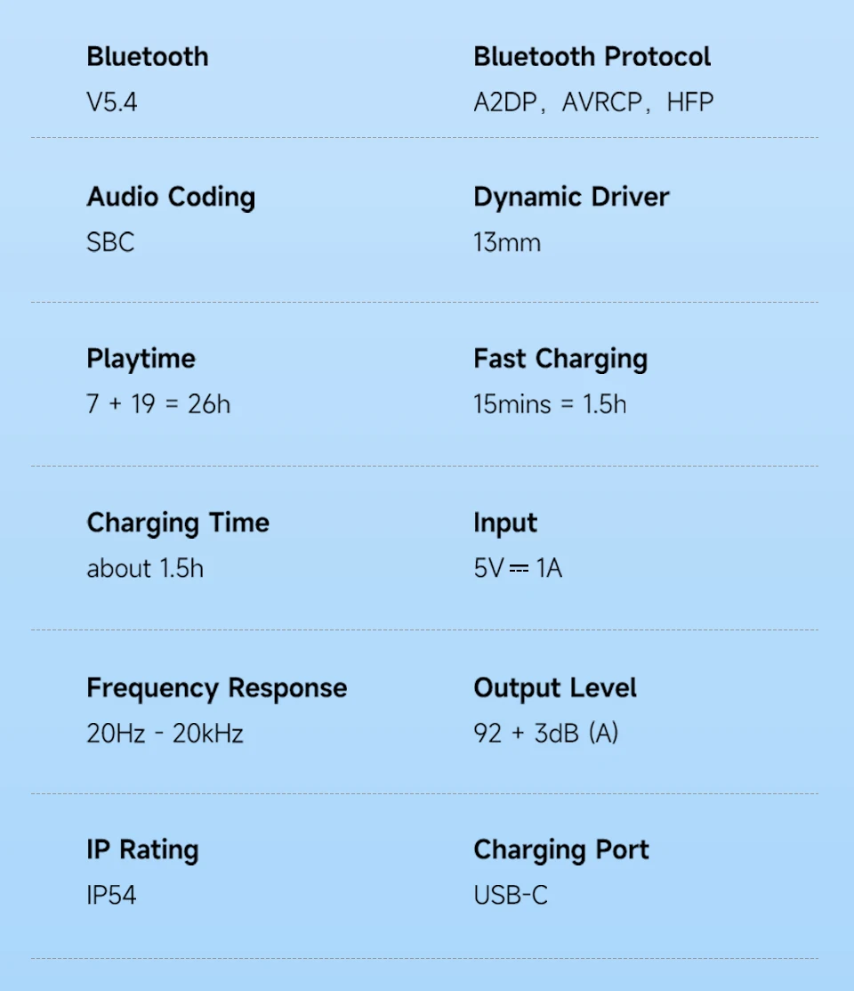
Task: Click the Bluetooth Protocol heading
Action: pos(592,57)
